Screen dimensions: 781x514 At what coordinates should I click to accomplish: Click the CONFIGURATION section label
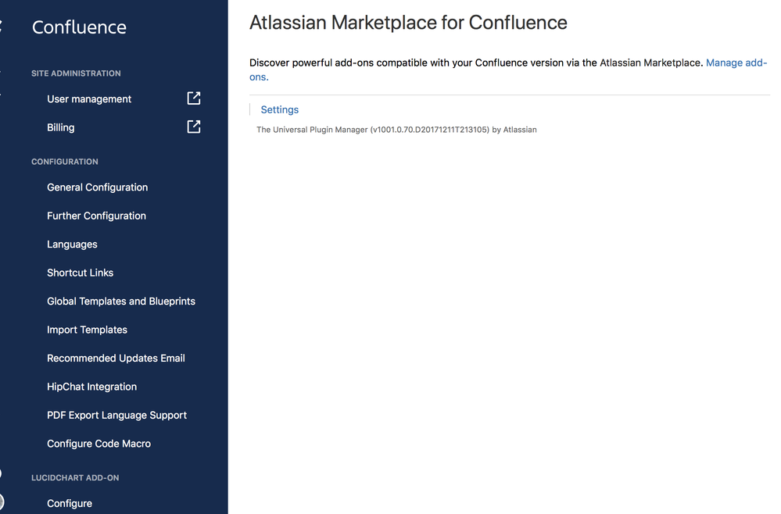tap(64, 162)
